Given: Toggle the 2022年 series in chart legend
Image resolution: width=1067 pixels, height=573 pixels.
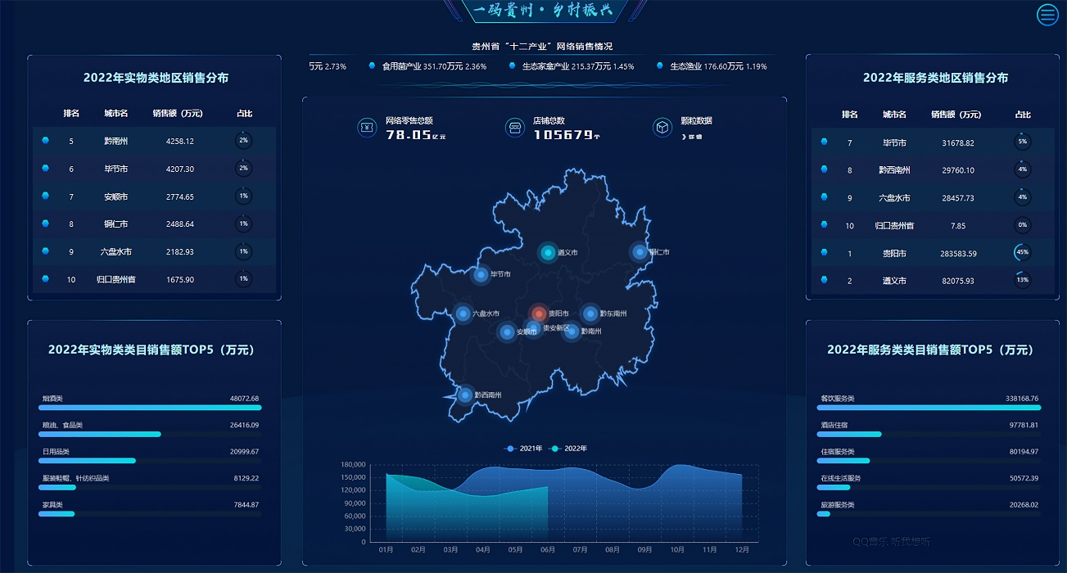Looking at the screenshot, I should pos(569,449).
